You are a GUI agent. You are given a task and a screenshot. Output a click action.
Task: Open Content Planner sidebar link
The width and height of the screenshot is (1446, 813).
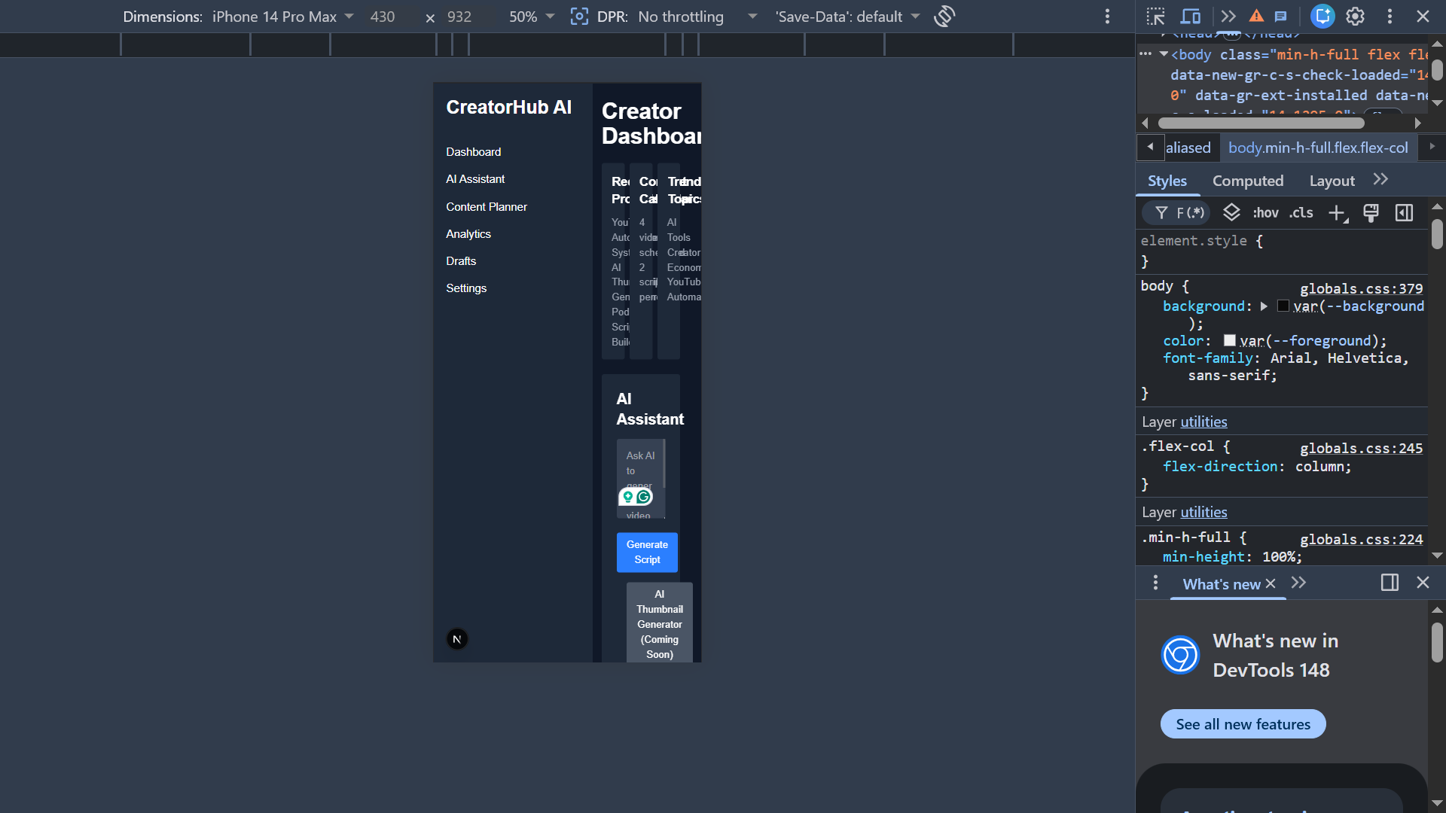point(486,207)
